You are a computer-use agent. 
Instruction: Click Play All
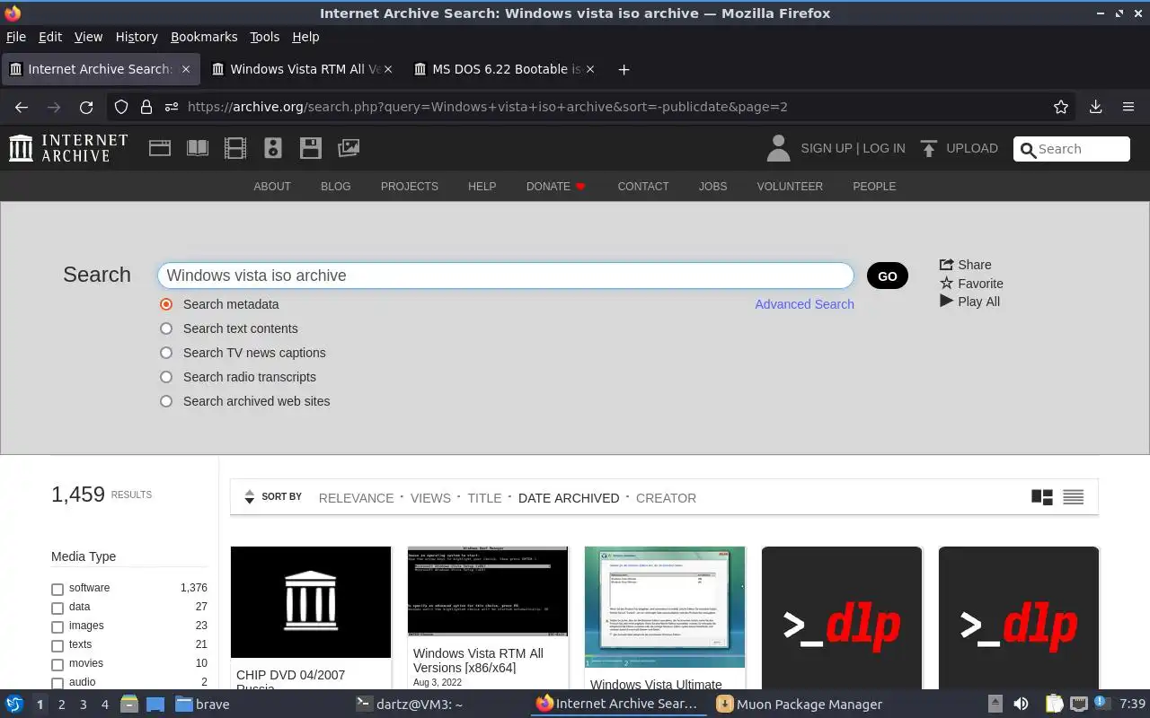[x=969, y=302]
